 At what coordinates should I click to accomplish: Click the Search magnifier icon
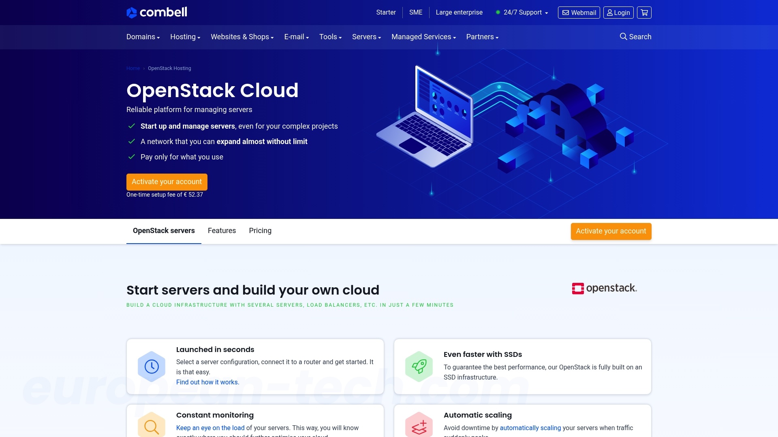click(x=624, y=36)
